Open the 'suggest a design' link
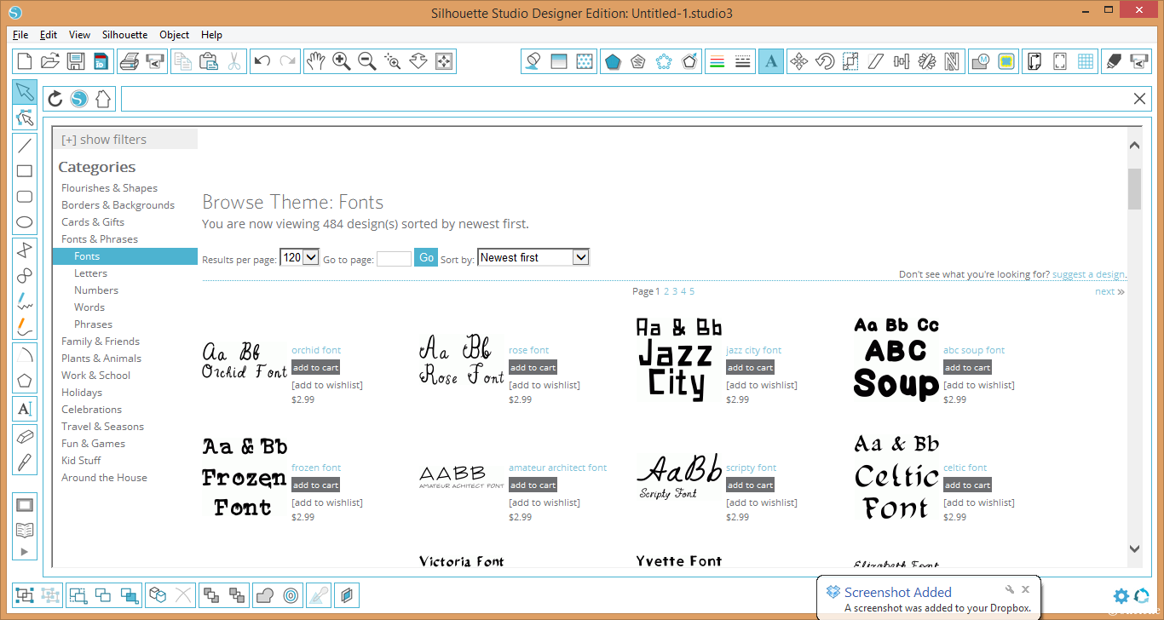1164x620 pixels. coord(1089,274)
